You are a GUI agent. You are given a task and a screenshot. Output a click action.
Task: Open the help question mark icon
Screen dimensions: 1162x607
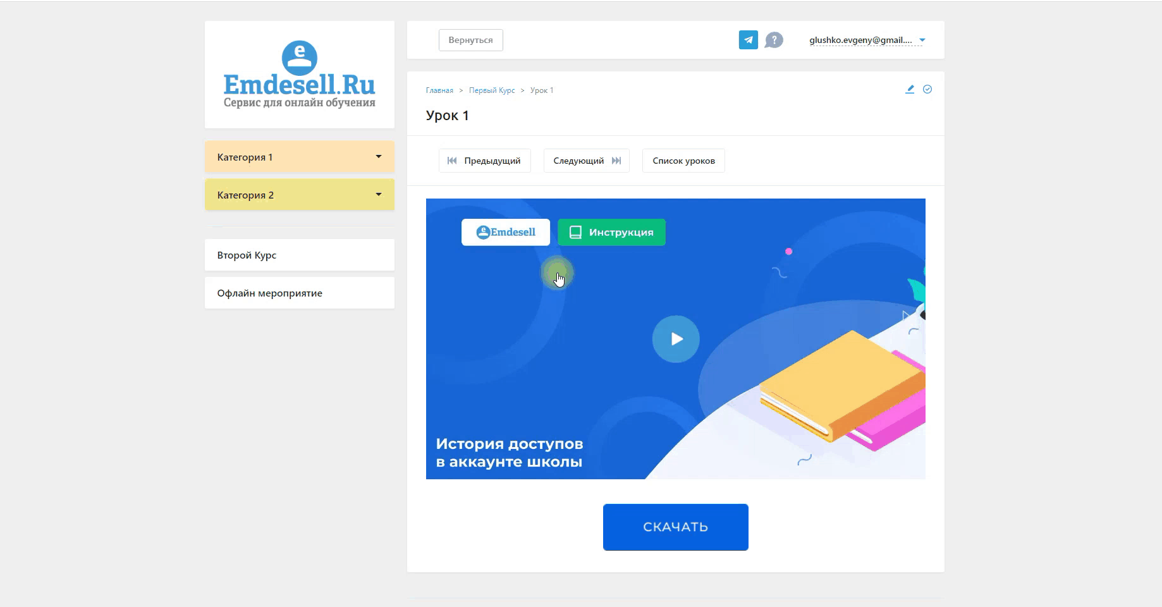coord(774,40)
